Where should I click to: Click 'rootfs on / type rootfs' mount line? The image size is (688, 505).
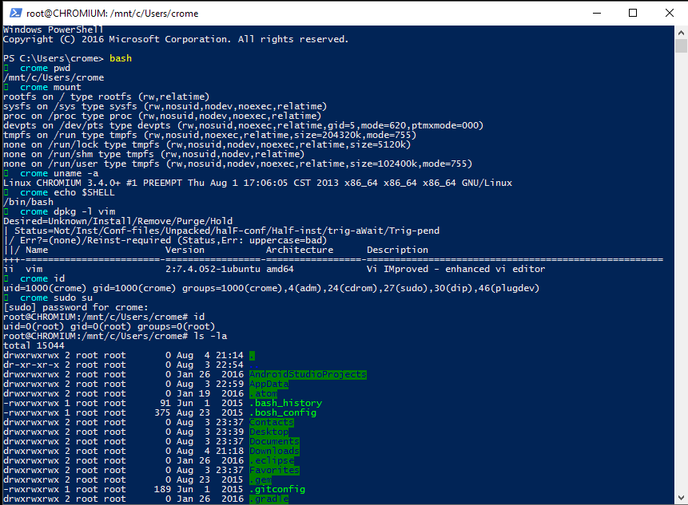point(106,97)
